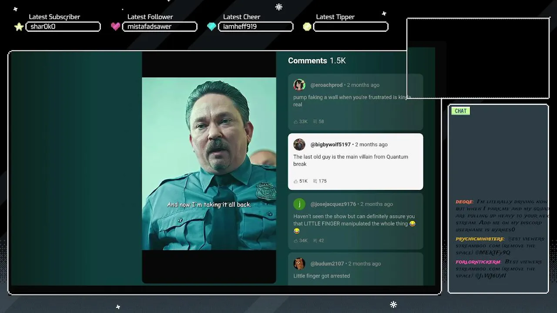Click the DEOQE username in chat
Viewport: 557px width, 313px height.
[x=464, y=202]
